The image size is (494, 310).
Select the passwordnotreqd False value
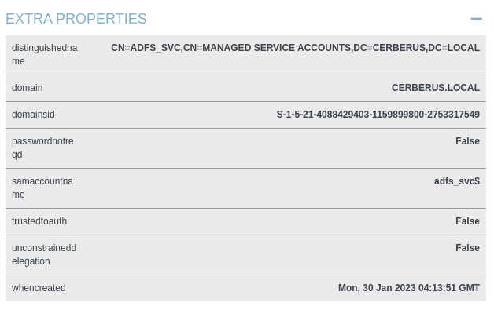click(x=467, y=141)
